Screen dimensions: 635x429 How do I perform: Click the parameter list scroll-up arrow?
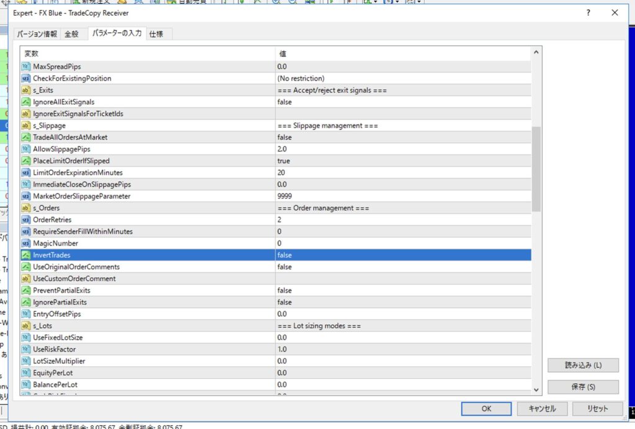(536, 52)
